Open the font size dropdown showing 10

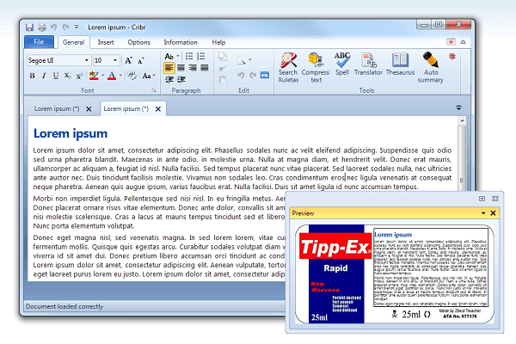115,60
